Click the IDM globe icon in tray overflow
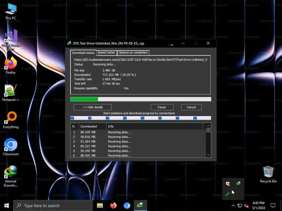Image resolution: width=282 pixels, height=211 pixels. (239, 183)
